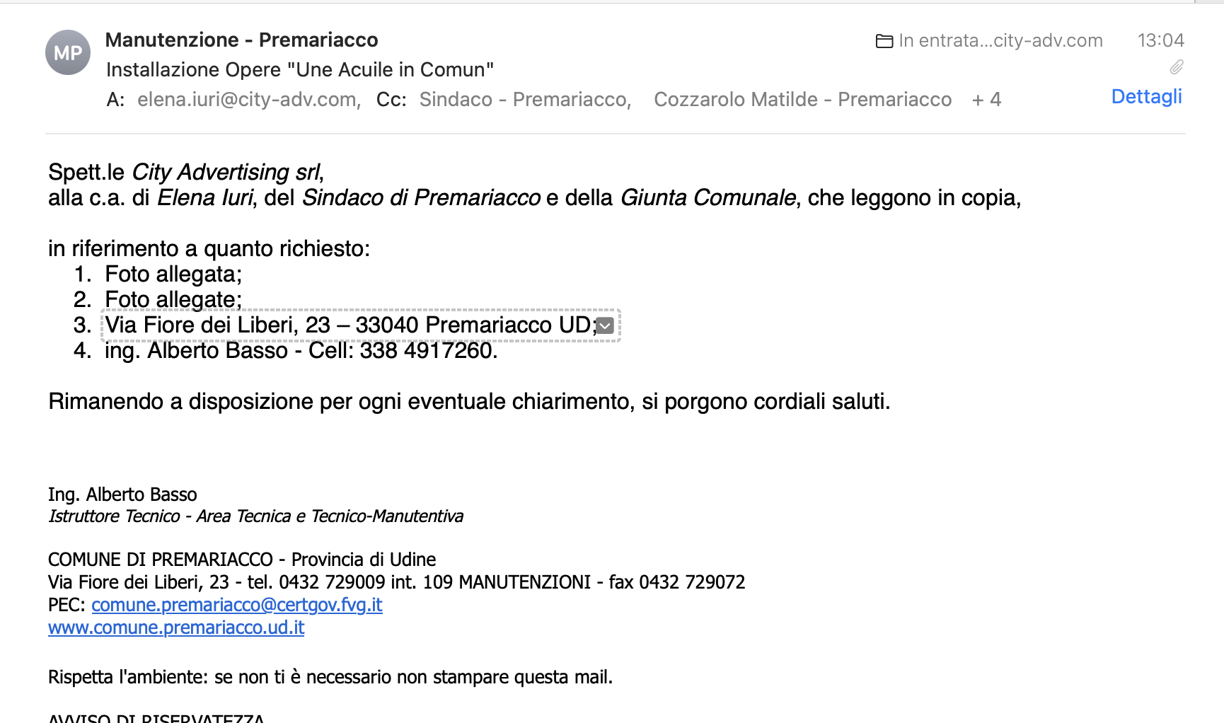This screenshot has height=723, width=1224.
Task: Open the address data-detector dropdown arrow
Action: click(x=605, y=325)
